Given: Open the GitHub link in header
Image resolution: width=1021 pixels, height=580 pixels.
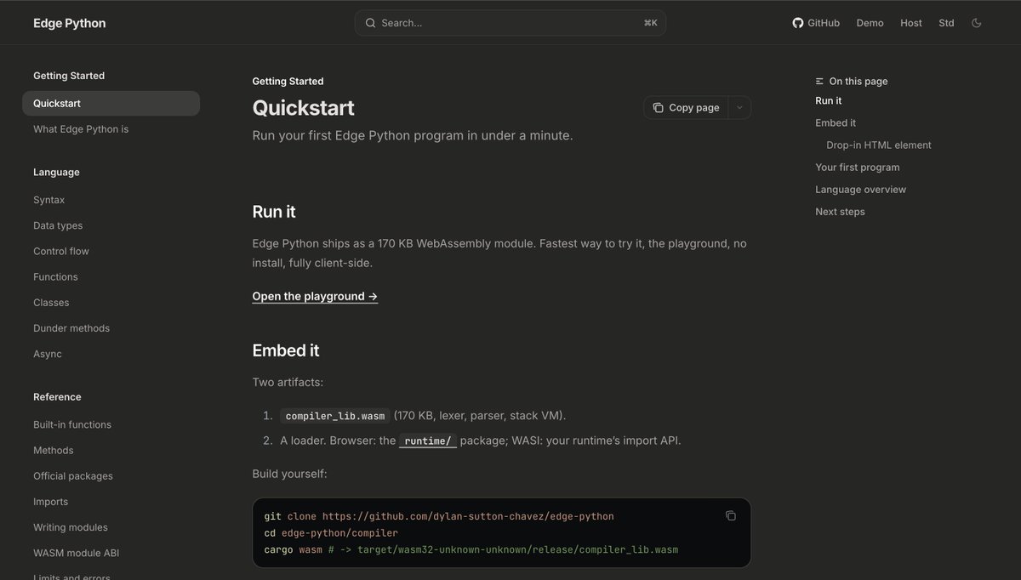Looking at the screenshot, I should [x=816, y=23].
